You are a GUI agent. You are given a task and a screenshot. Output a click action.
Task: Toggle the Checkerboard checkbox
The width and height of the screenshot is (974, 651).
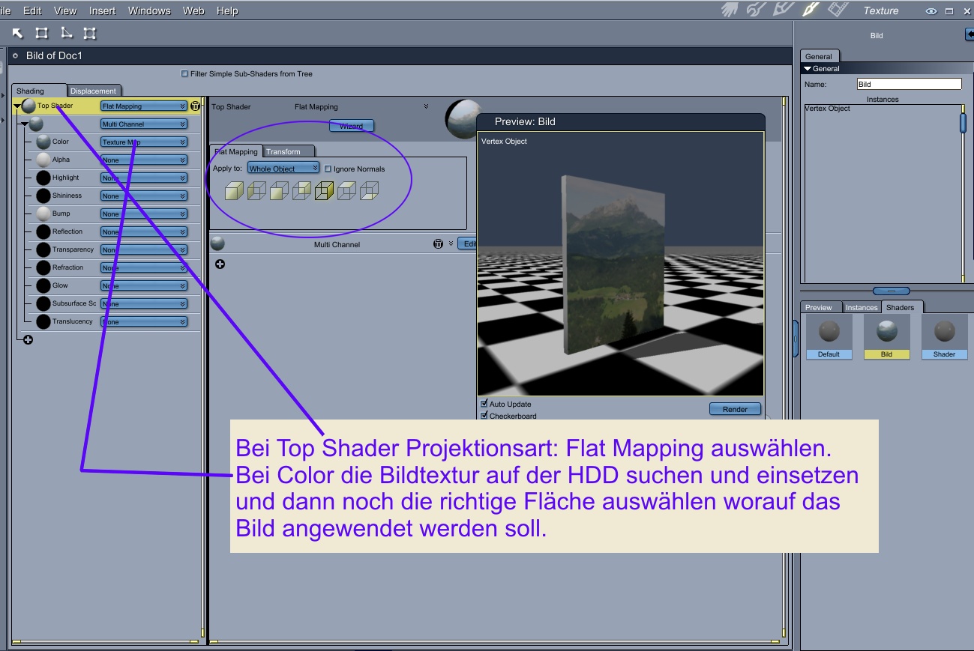point(484,416)
